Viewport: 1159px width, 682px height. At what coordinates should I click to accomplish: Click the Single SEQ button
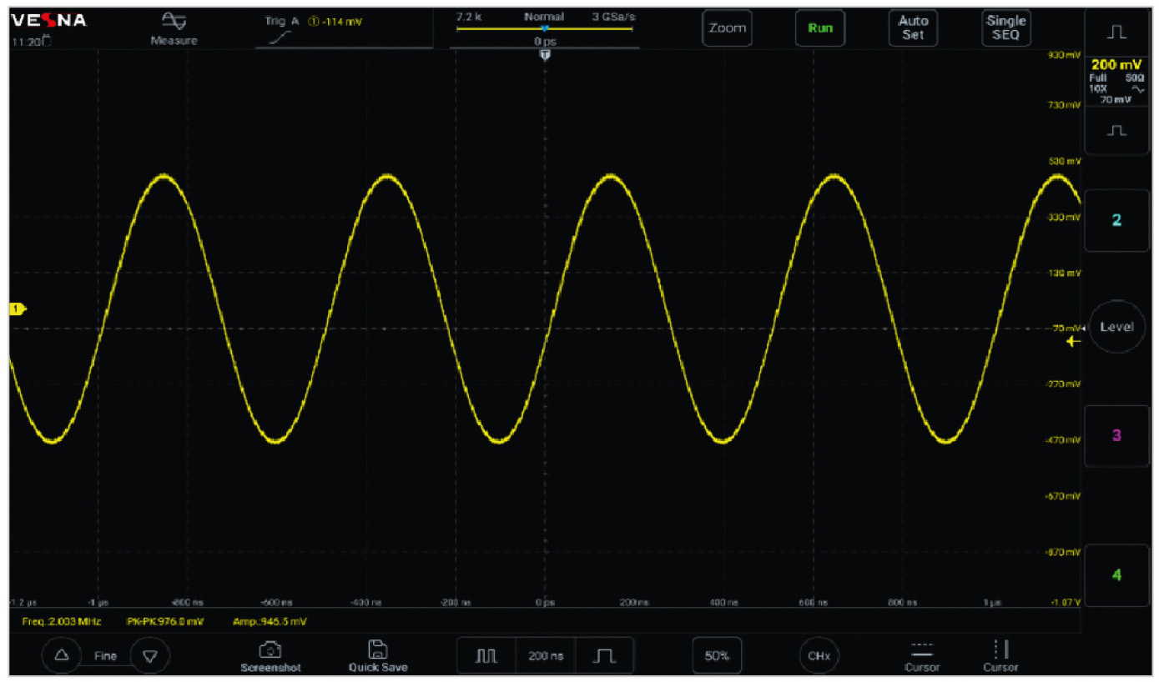coord(1005,28)
